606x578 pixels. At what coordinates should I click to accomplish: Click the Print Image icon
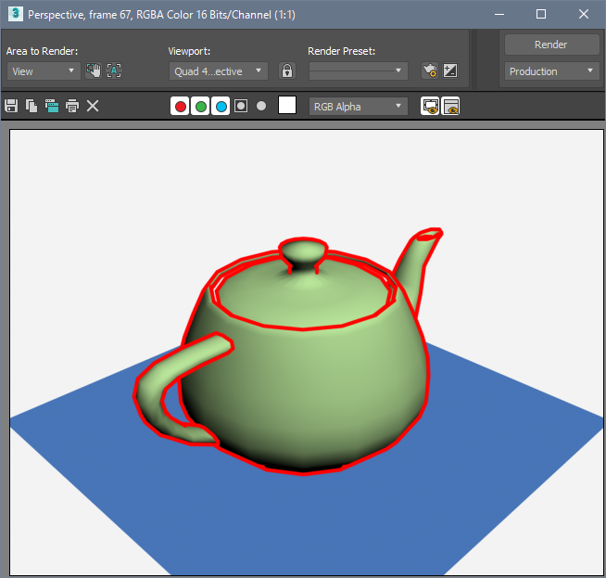(x=72, y=106)
